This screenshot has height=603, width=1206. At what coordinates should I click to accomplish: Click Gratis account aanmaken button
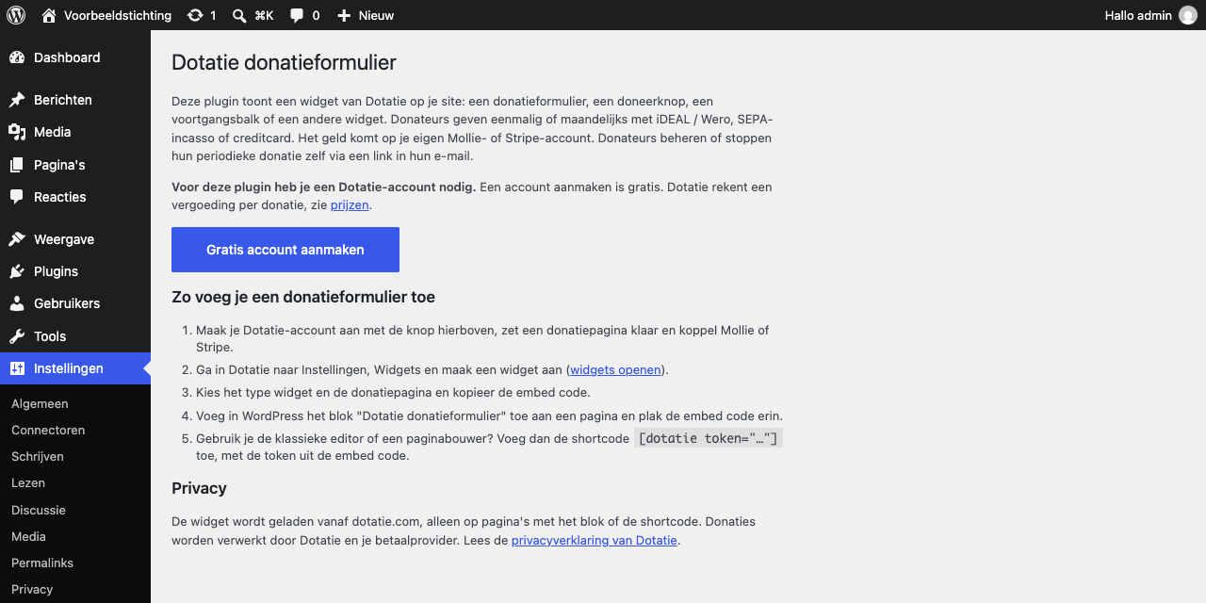(x=285, y=250)
